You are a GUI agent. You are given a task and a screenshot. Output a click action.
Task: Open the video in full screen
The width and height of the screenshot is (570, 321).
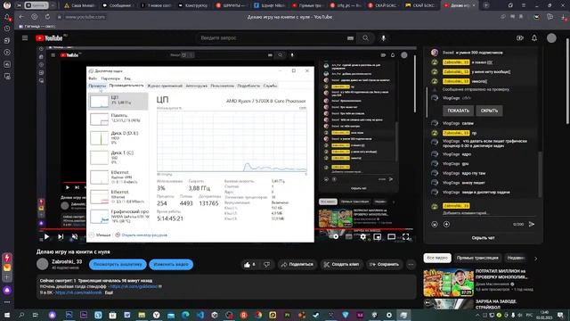coord(406,236)
